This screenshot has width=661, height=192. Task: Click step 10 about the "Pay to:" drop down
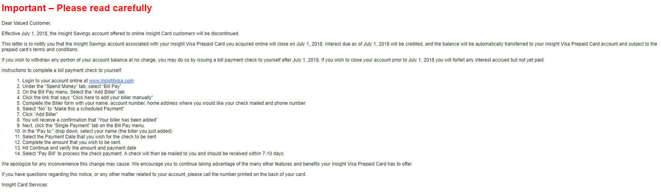click(x=97, y=131)
